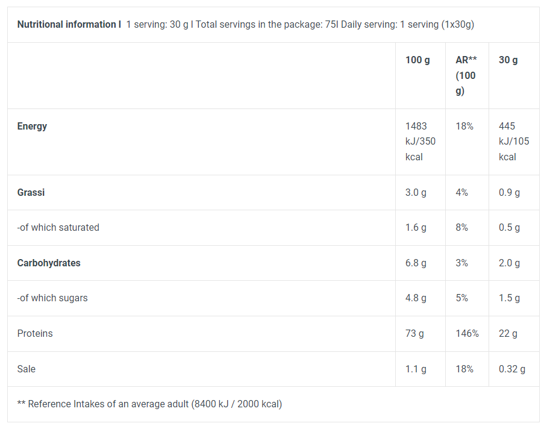Click the 1.5 g sugars per serving

(509, 298)
